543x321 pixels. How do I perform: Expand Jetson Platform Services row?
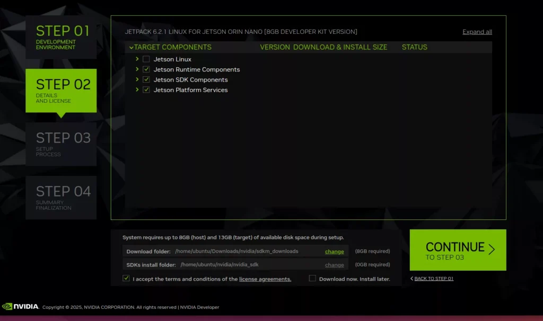pyautogui.click(x=137, y=90)
